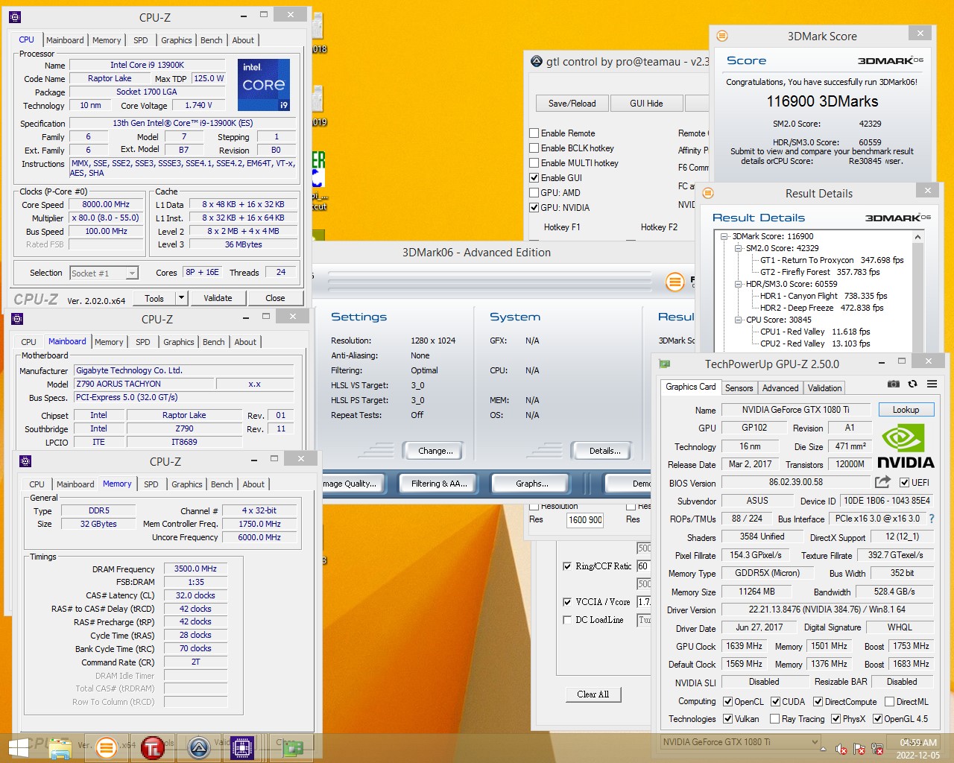
Task: Click the gtl control window title icon
Action: 537,62
